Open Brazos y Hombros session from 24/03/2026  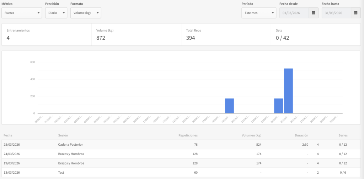click(71, 154)
